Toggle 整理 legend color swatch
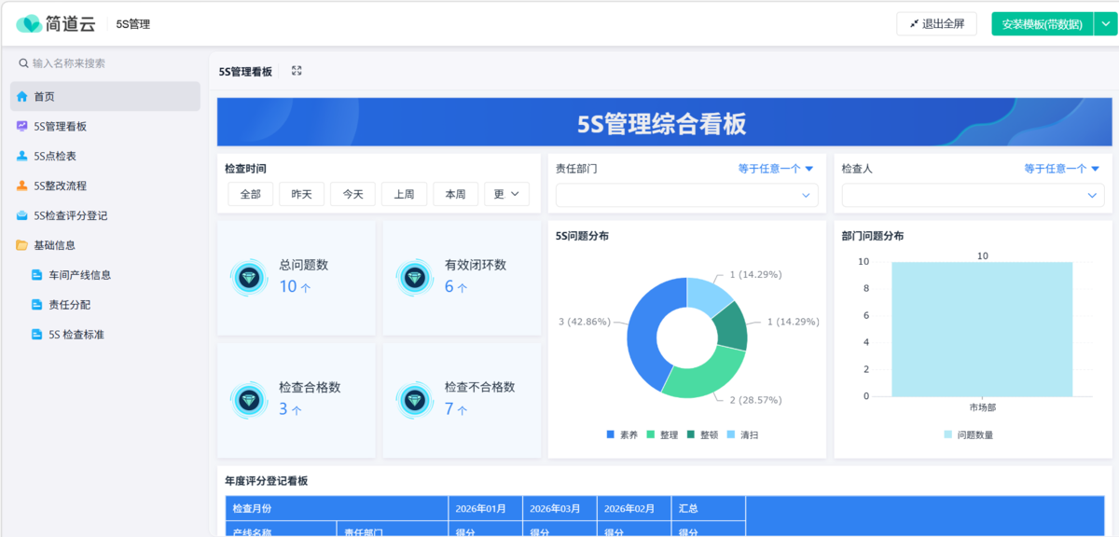1119x537 pixels. pos(651,434)
